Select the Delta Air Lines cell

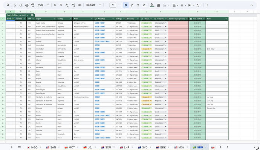[83, 60]
